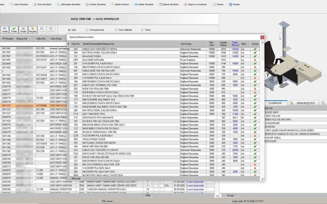Click the greyed Vazgeç toolbar button
327x204 pixels.
point(42,29)
